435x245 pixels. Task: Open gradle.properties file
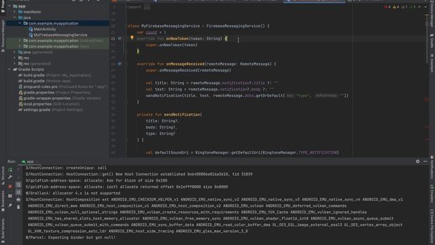point(54,93)
